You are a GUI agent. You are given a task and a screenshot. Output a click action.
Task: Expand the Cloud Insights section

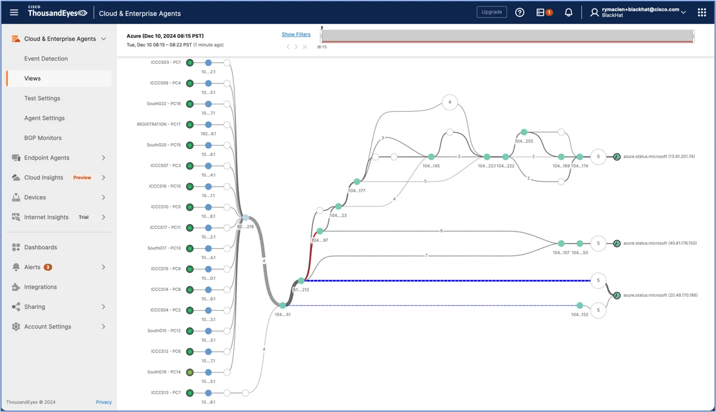tap(103, 178)
